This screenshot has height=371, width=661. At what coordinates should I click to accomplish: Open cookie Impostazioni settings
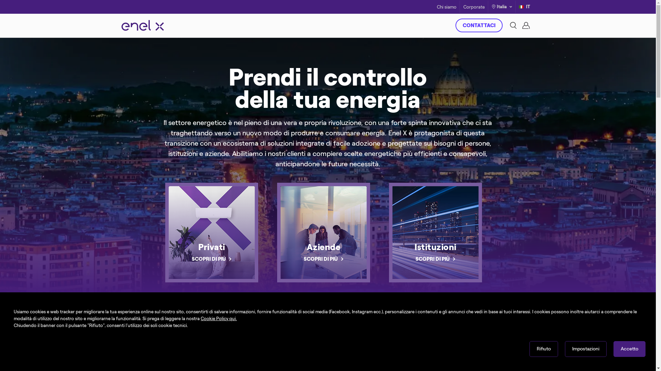click(x=586, y=349)
